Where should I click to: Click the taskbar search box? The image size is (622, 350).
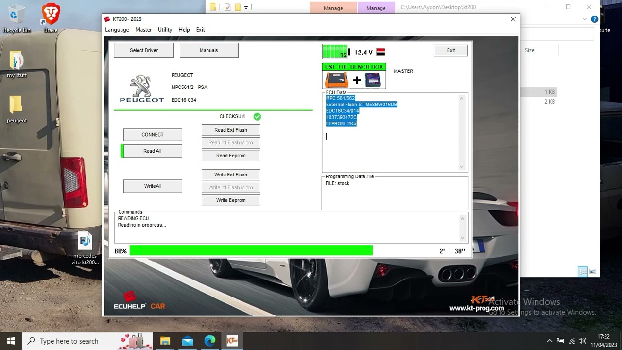[87, 341]
